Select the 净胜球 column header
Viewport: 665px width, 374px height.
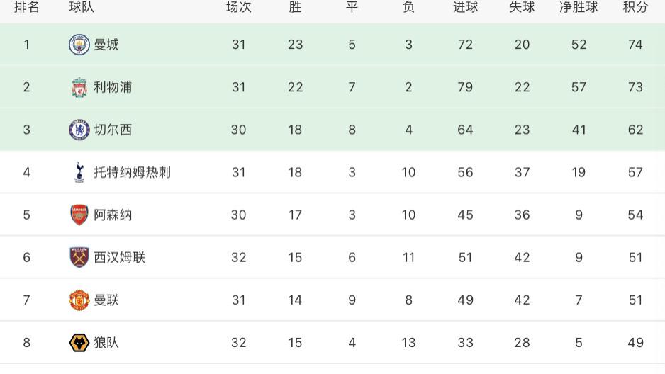(x=579, y=7)
